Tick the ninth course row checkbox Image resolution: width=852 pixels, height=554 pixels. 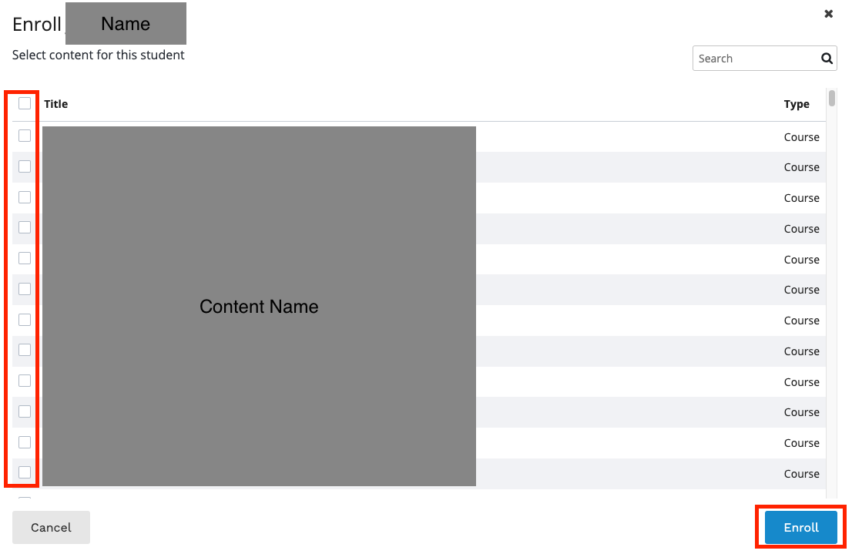pos(25,381)
